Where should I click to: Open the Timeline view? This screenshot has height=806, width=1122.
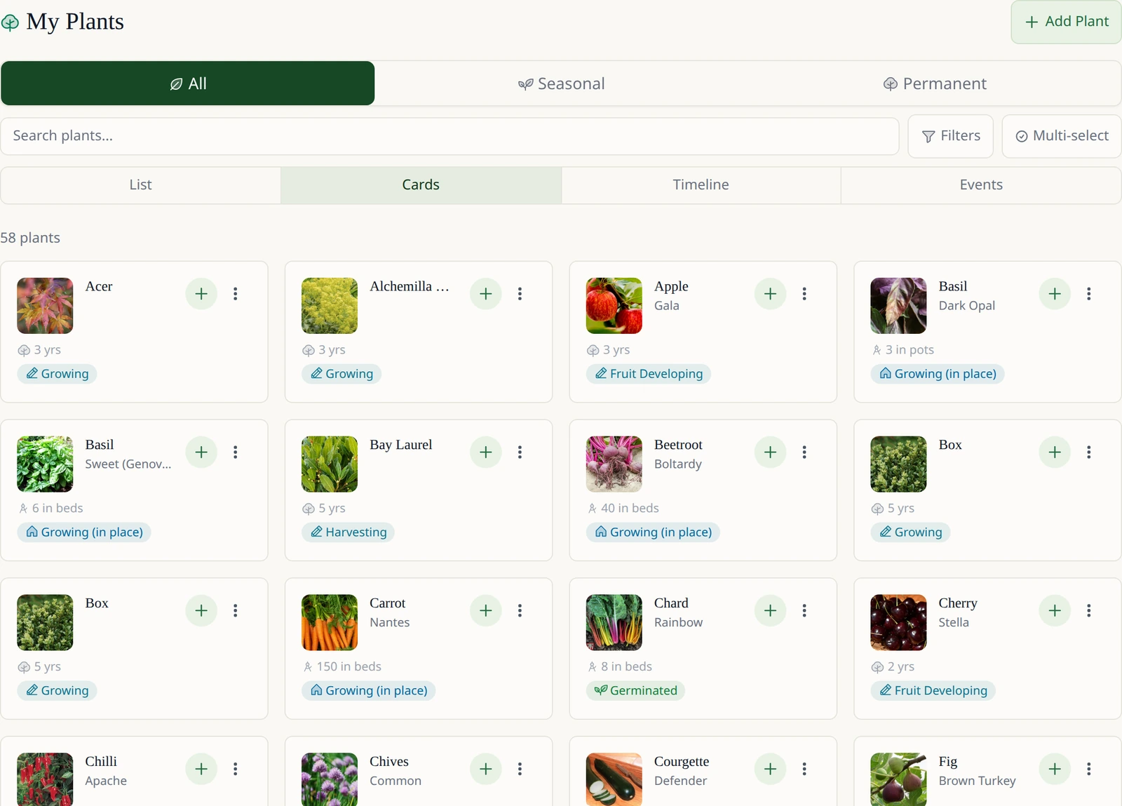(x=701, y=185)
